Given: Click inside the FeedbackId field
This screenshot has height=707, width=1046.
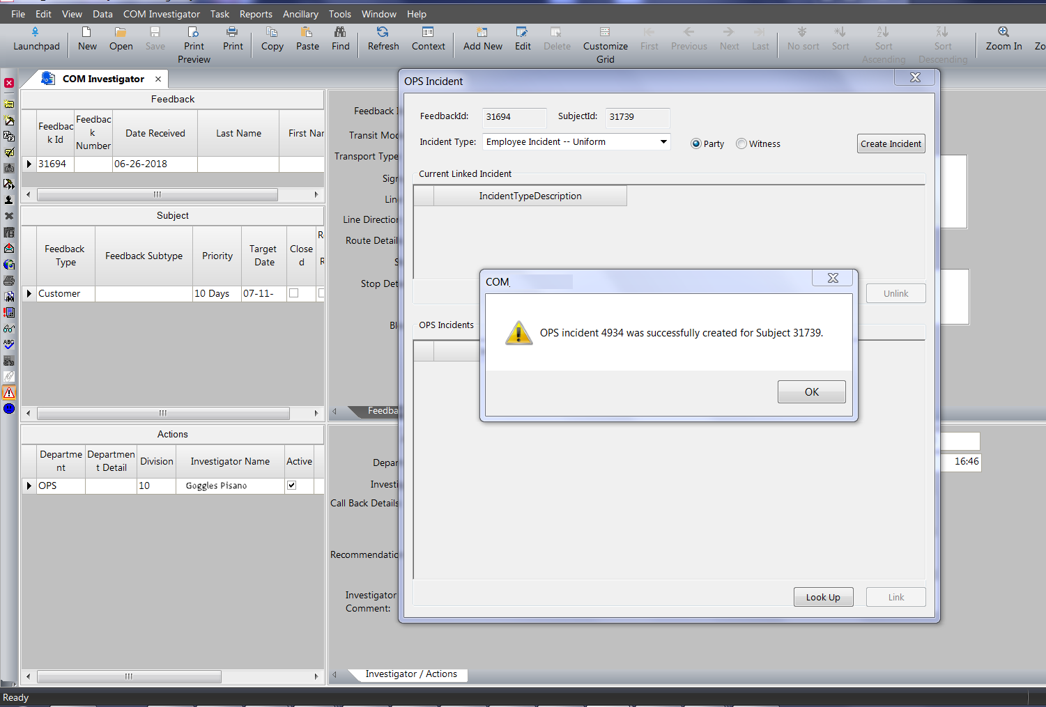Looking at the screenshot, I should click(x=514, y=116).
